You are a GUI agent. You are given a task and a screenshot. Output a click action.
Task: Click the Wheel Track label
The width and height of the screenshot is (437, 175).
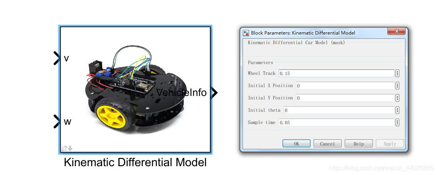261,73
